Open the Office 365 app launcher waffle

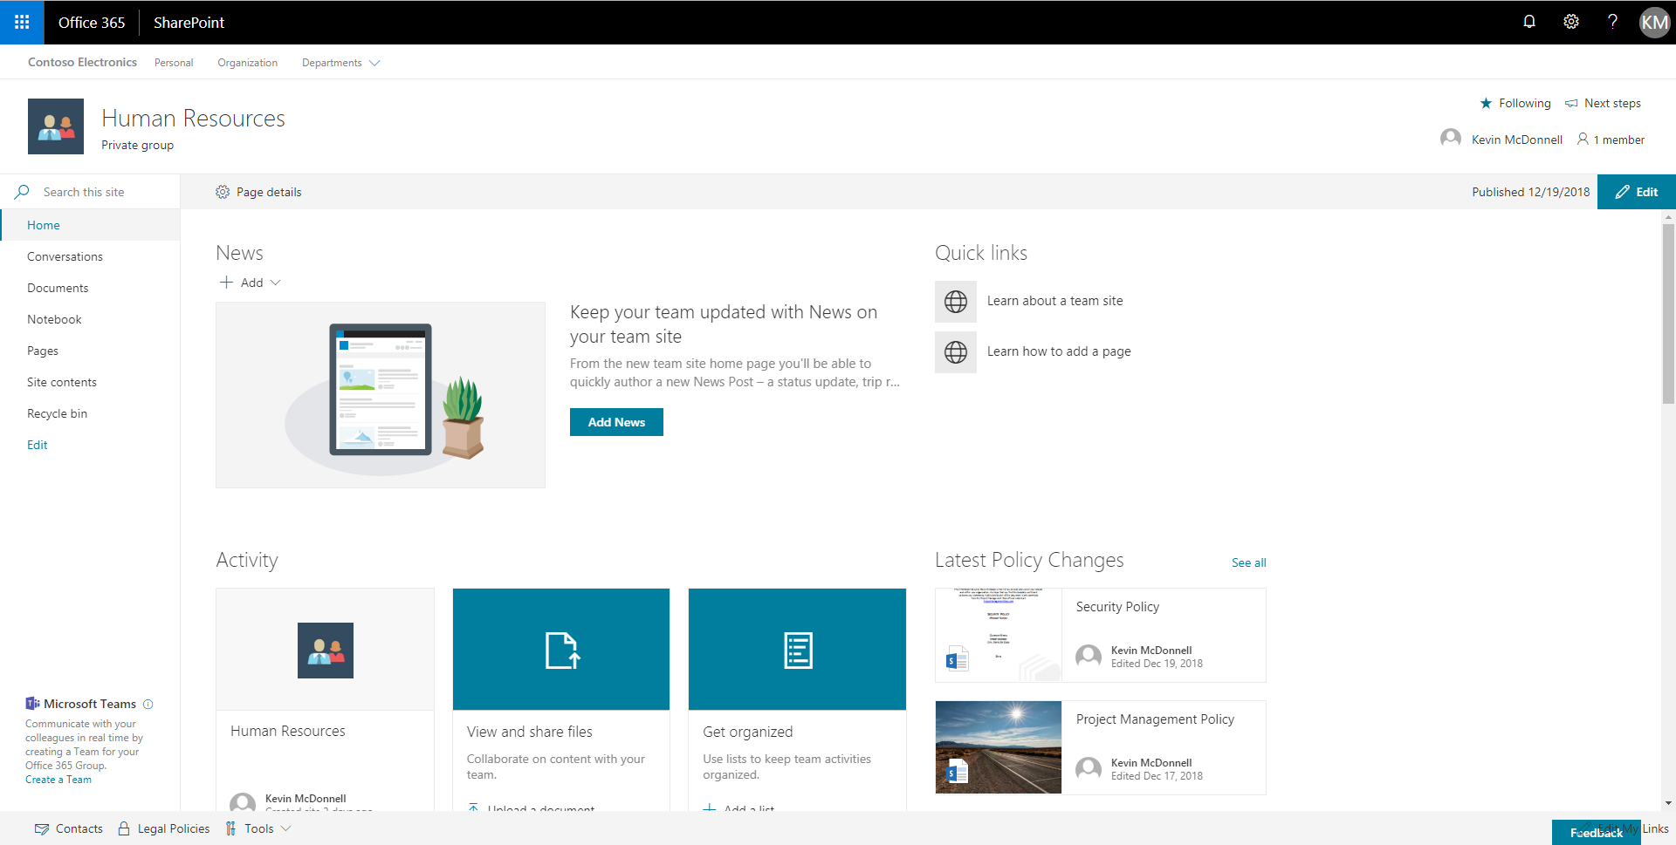[x=22, y=22]
